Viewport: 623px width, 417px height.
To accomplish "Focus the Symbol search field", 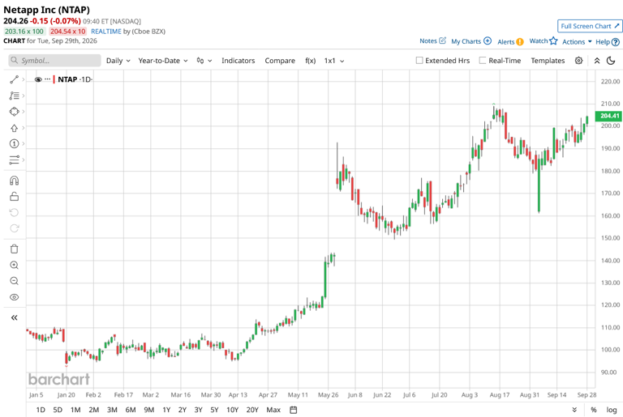I will click(x=54, y=60).
